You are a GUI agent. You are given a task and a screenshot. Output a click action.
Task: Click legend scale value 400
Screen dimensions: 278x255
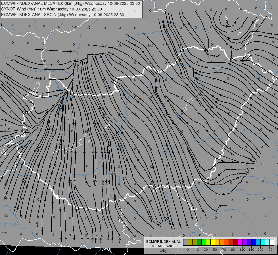269,250
